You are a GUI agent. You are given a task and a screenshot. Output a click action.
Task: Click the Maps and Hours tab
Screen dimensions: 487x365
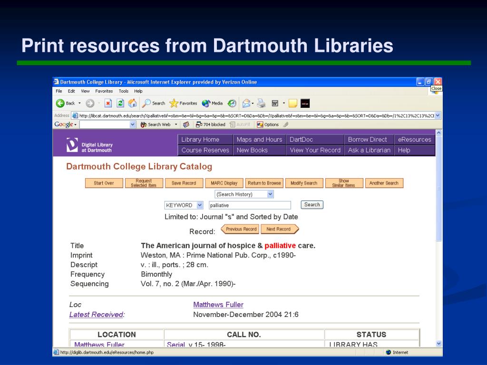[x=259, y=140]
